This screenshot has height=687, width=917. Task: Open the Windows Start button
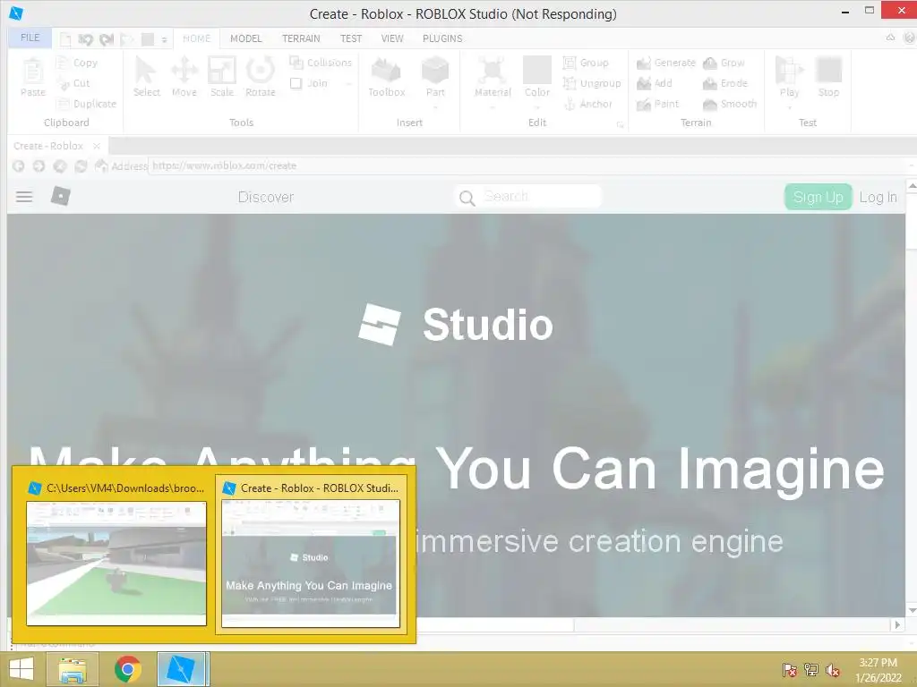click(21, 669)
